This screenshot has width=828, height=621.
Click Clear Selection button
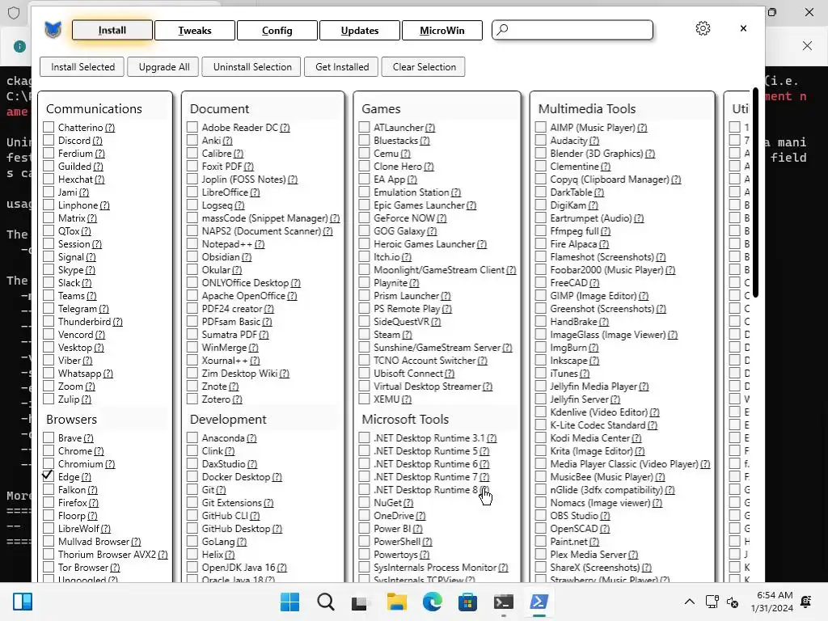pos(424,67)
